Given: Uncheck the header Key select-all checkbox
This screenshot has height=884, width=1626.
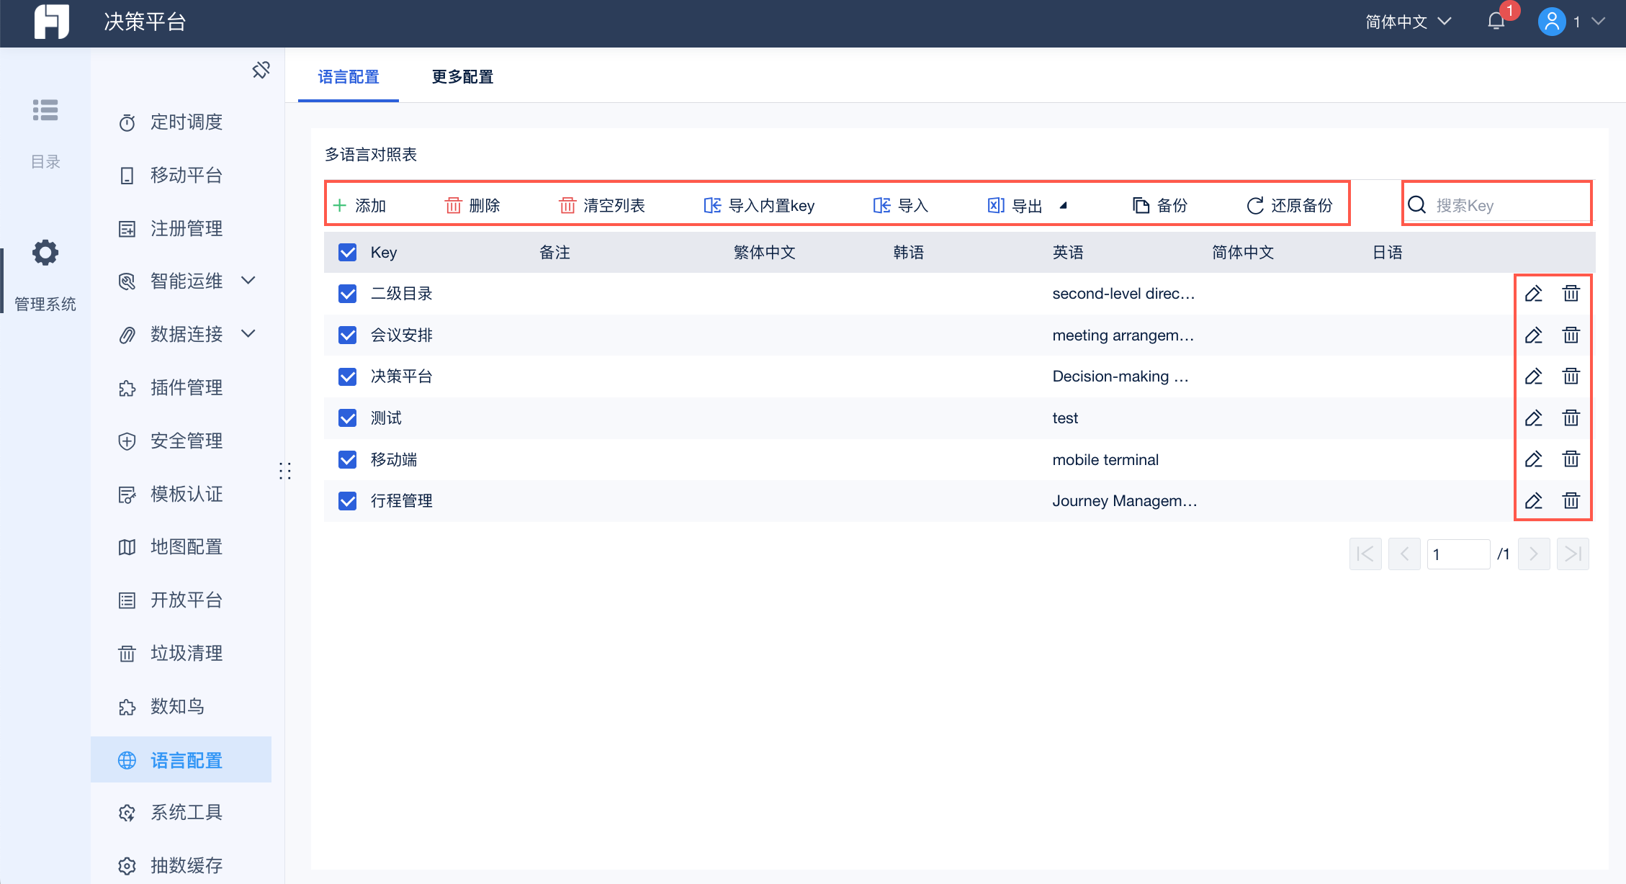Looking at the screenshot, I should coord(348,253).
